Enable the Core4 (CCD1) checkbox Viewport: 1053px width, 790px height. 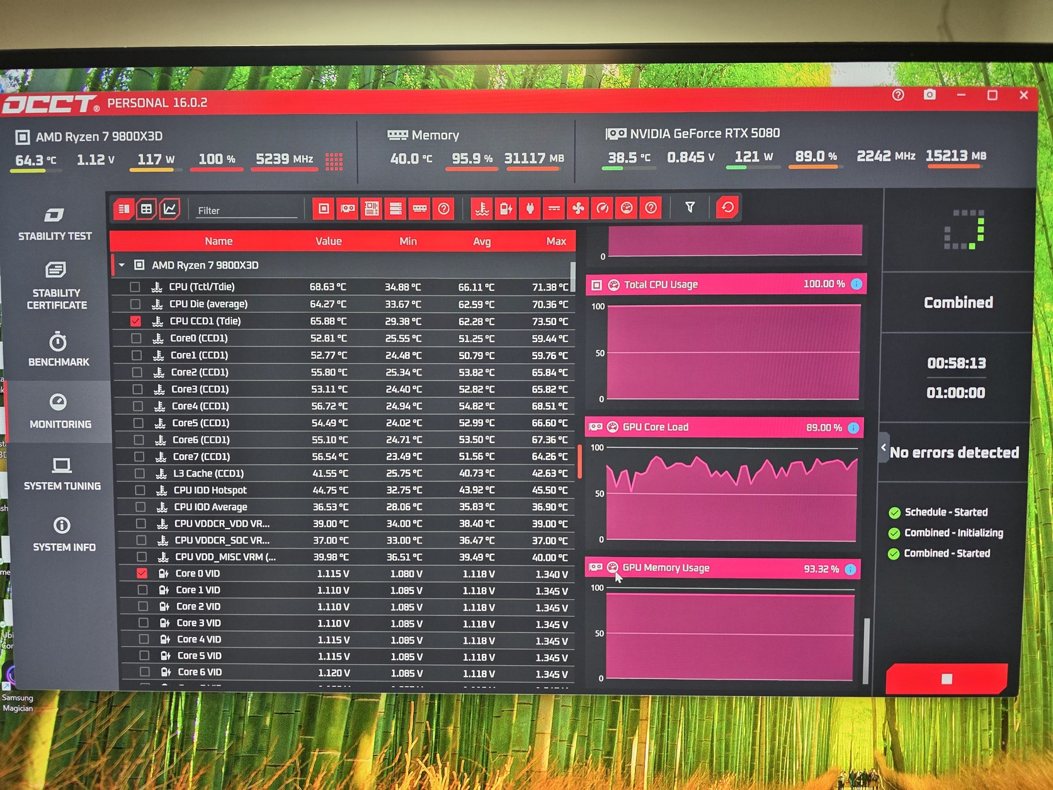click(x=138, y=406)
